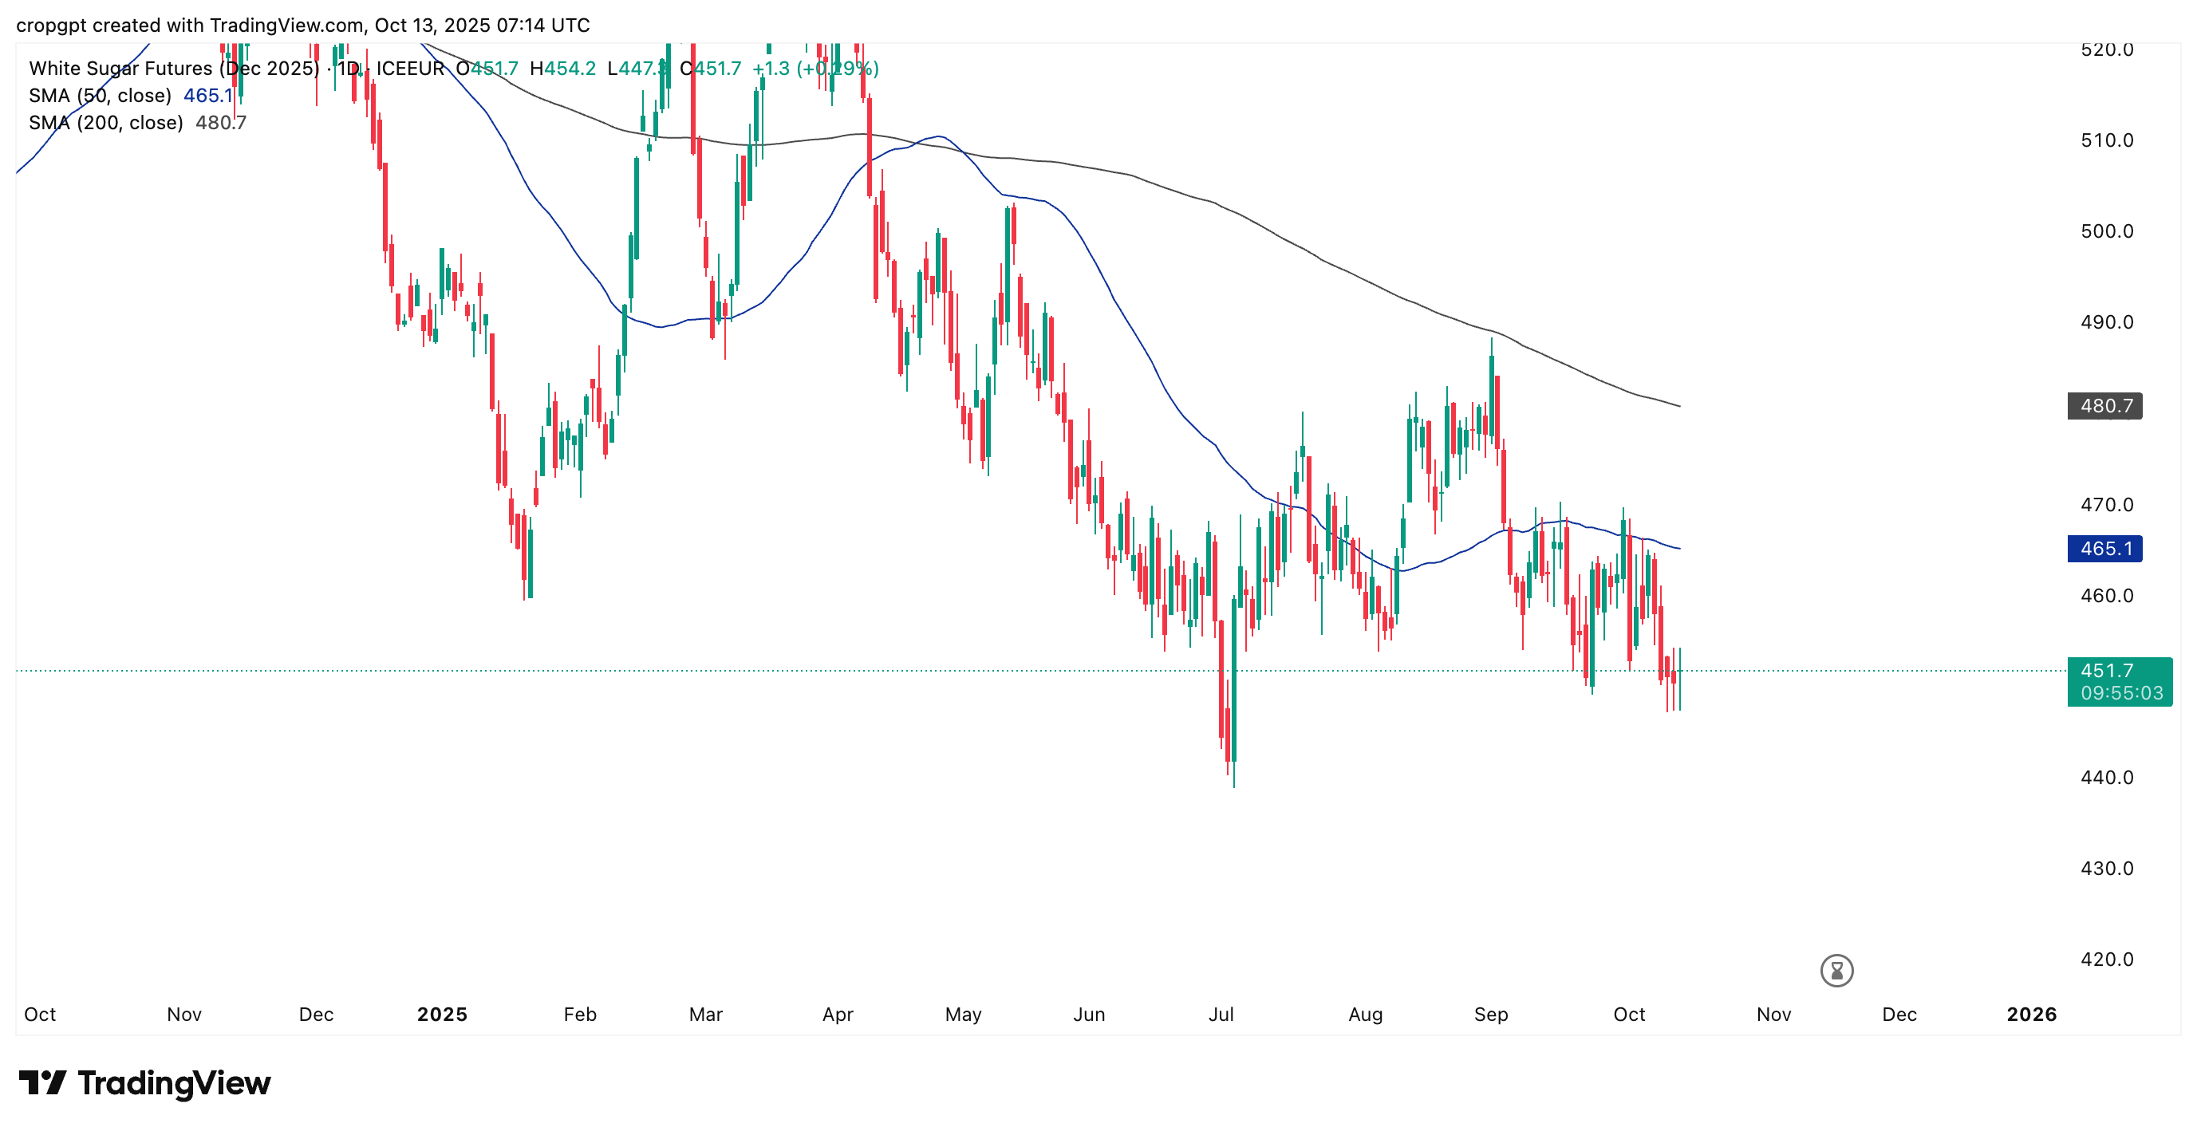Click the Jul label on the time axis
Viewport: 2197px width, 1131px height.
point(1221,1014)
